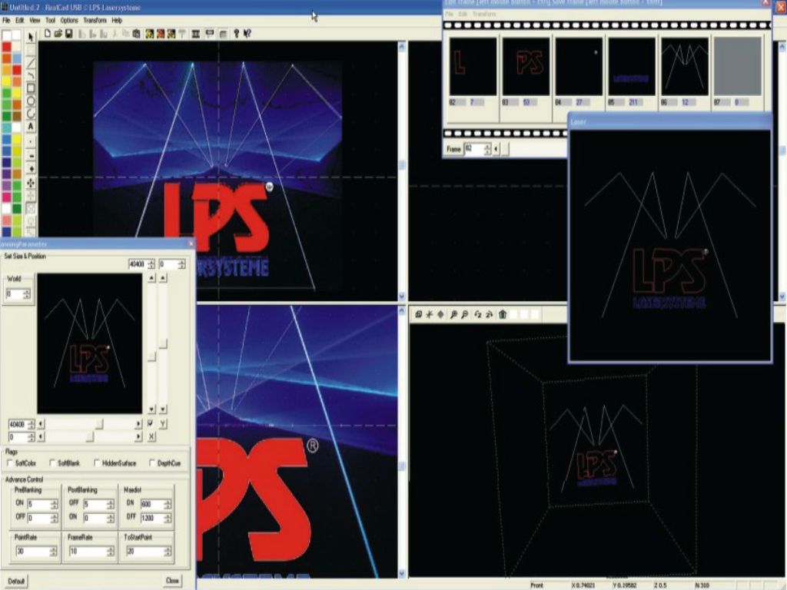Activate the text tool labeled A
Screen dimensions: 787x590
pyautogui.click(x=32, y=127)
